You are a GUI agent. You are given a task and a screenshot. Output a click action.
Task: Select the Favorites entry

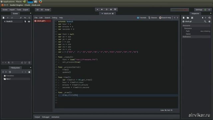pos(9,76)
